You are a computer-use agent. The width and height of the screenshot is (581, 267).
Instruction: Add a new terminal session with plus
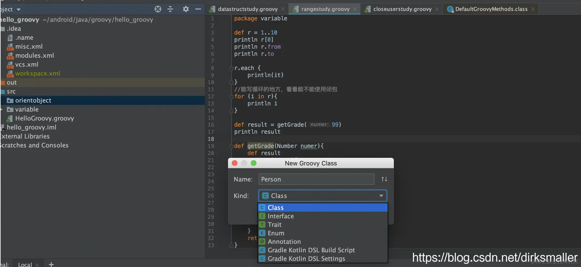tap(51, 264)
